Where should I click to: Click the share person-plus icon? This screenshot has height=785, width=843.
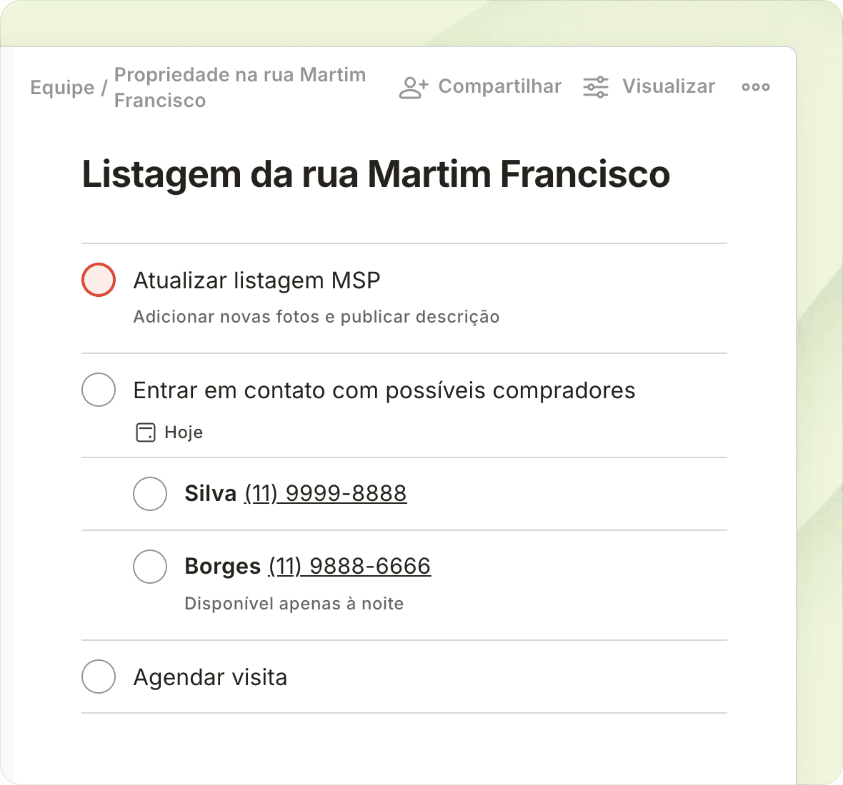413,87
